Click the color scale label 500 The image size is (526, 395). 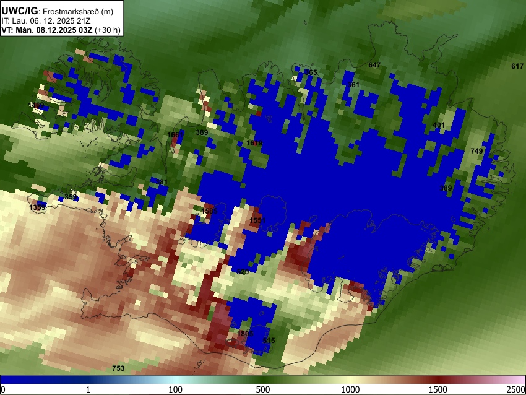pyautogui.click(x=263, y=389)
